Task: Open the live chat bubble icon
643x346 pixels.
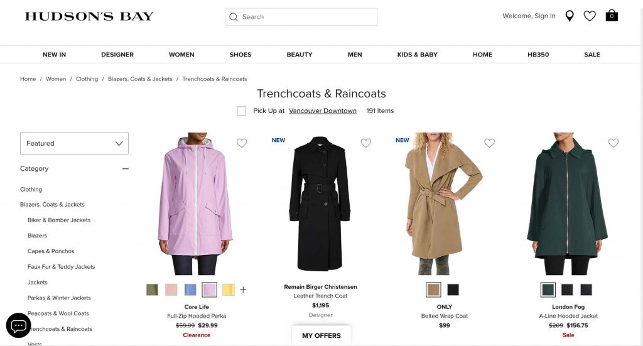Action: pyautogui.click(x=18, y=325)
